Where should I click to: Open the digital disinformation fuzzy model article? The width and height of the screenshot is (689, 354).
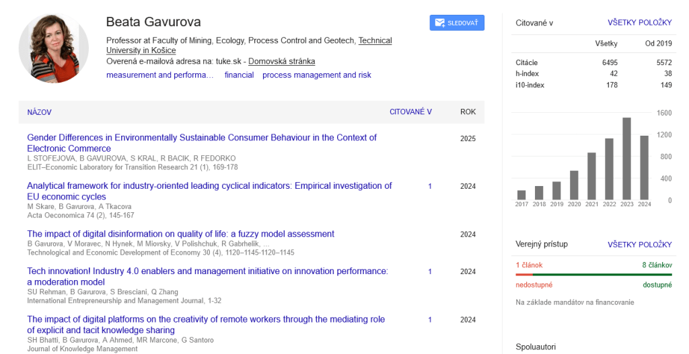[x=180, y=234]
